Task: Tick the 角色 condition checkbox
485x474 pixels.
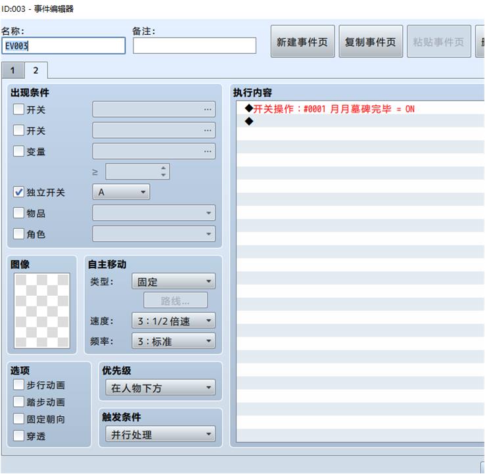Action: (18, 234)
